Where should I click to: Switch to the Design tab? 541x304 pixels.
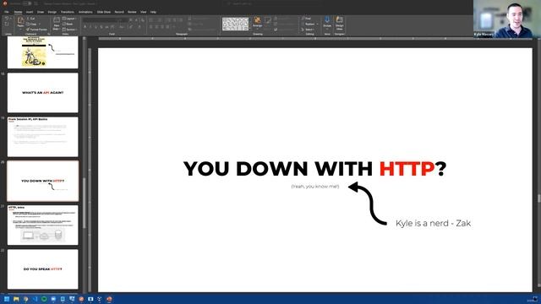[52, 12]
